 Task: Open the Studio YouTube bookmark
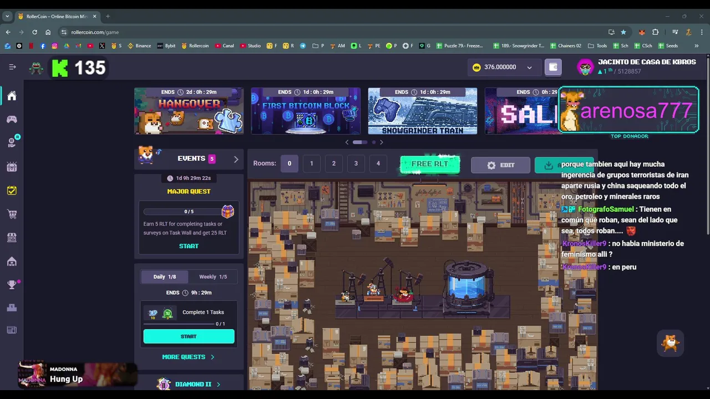tap(250, 45)
